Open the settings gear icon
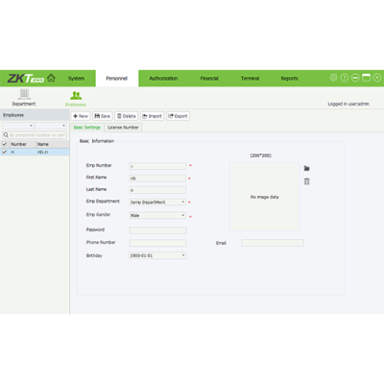The height and width of the screenshot is (384, 384). 333,78
